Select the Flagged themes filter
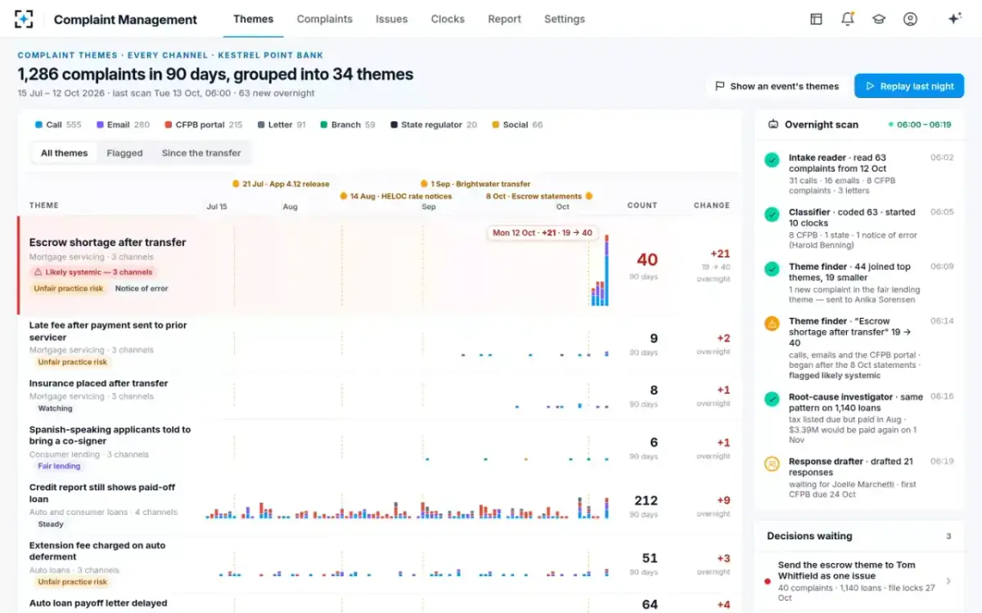 124,153
